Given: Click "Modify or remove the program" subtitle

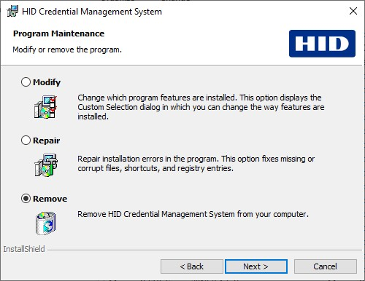Looking at the screenshot, I should coord(67,50).
